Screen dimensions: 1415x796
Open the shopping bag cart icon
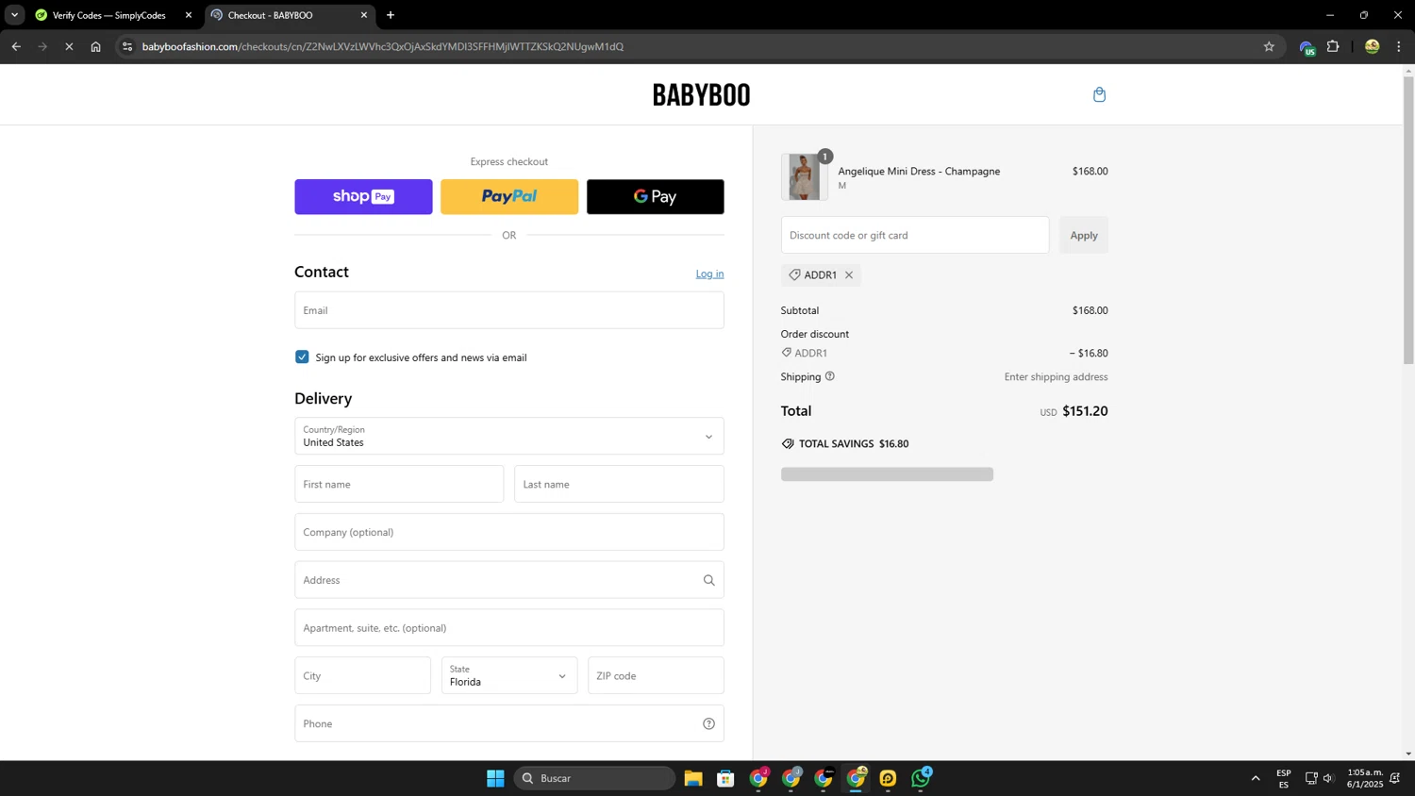coord(1099,94)
